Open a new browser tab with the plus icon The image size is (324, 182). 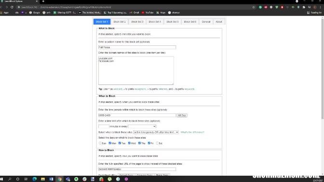pos(43,1)
